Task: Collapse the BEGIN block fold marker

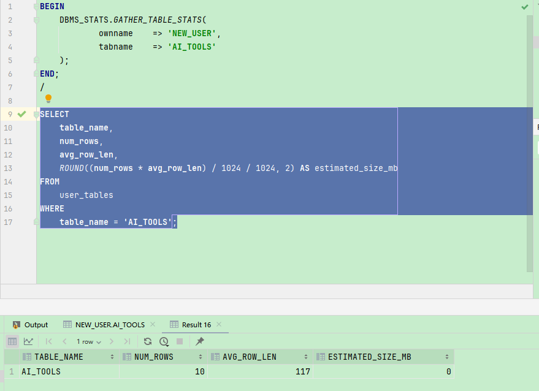Action: 36,7
